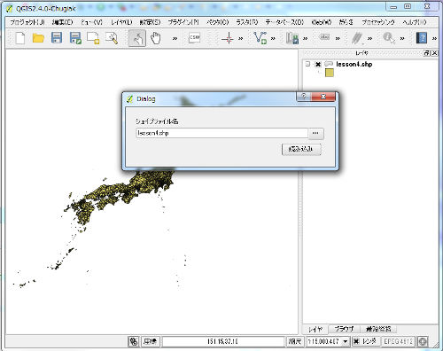This screenshot has height=351, width=443.
Task: Open the プロジェクト(J) menu
Action: 27,22
